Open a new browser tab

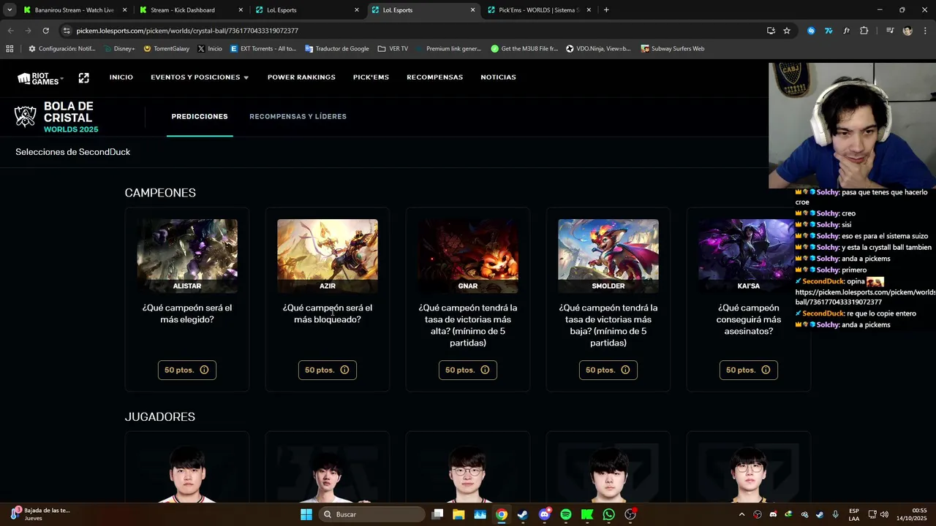tap(606, 10)
